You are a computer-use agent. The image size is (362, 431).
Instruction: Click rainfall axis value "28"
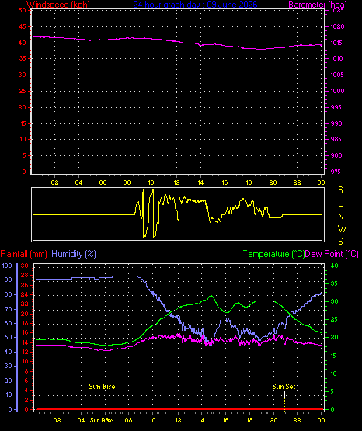[x=25, y=276]
